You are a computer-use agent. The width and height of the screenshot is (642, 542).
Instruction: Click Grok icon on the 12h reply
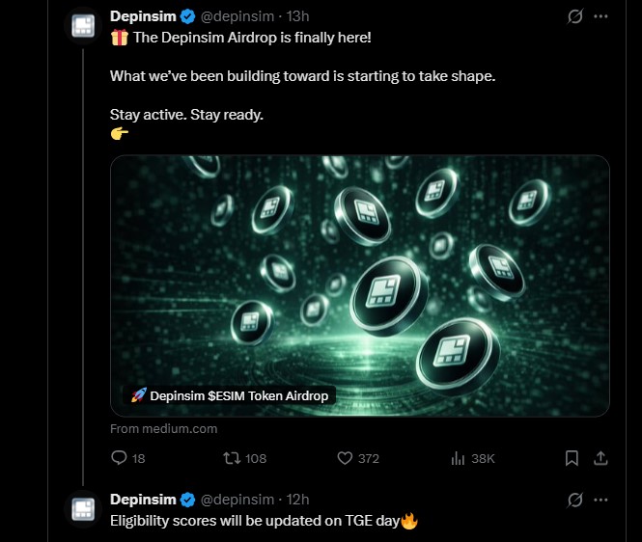click(x=575, y=500)
